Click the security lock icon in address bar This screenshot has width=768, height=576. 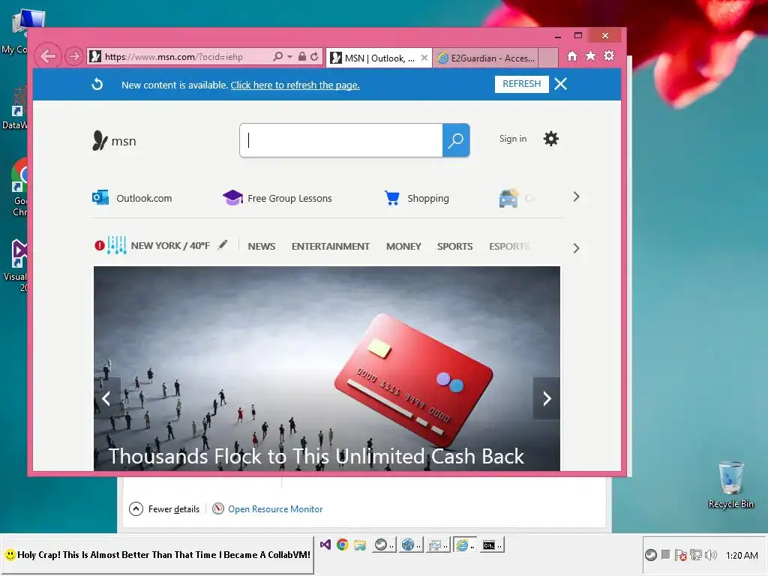click(x=302, y=57)
